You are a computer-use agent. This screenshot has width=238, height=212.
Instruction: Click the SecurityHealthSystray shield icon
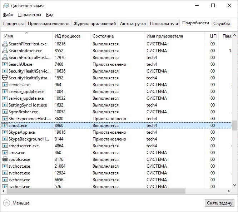[x=5, y=78]
